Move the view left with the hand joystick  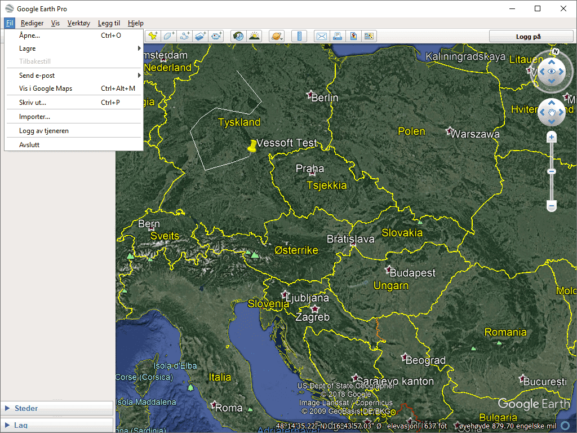(x=542, y=112)
